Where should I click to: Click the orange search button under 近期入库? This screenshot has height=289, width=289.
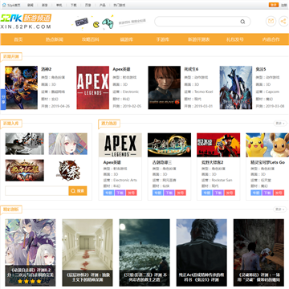coord(78,191)
